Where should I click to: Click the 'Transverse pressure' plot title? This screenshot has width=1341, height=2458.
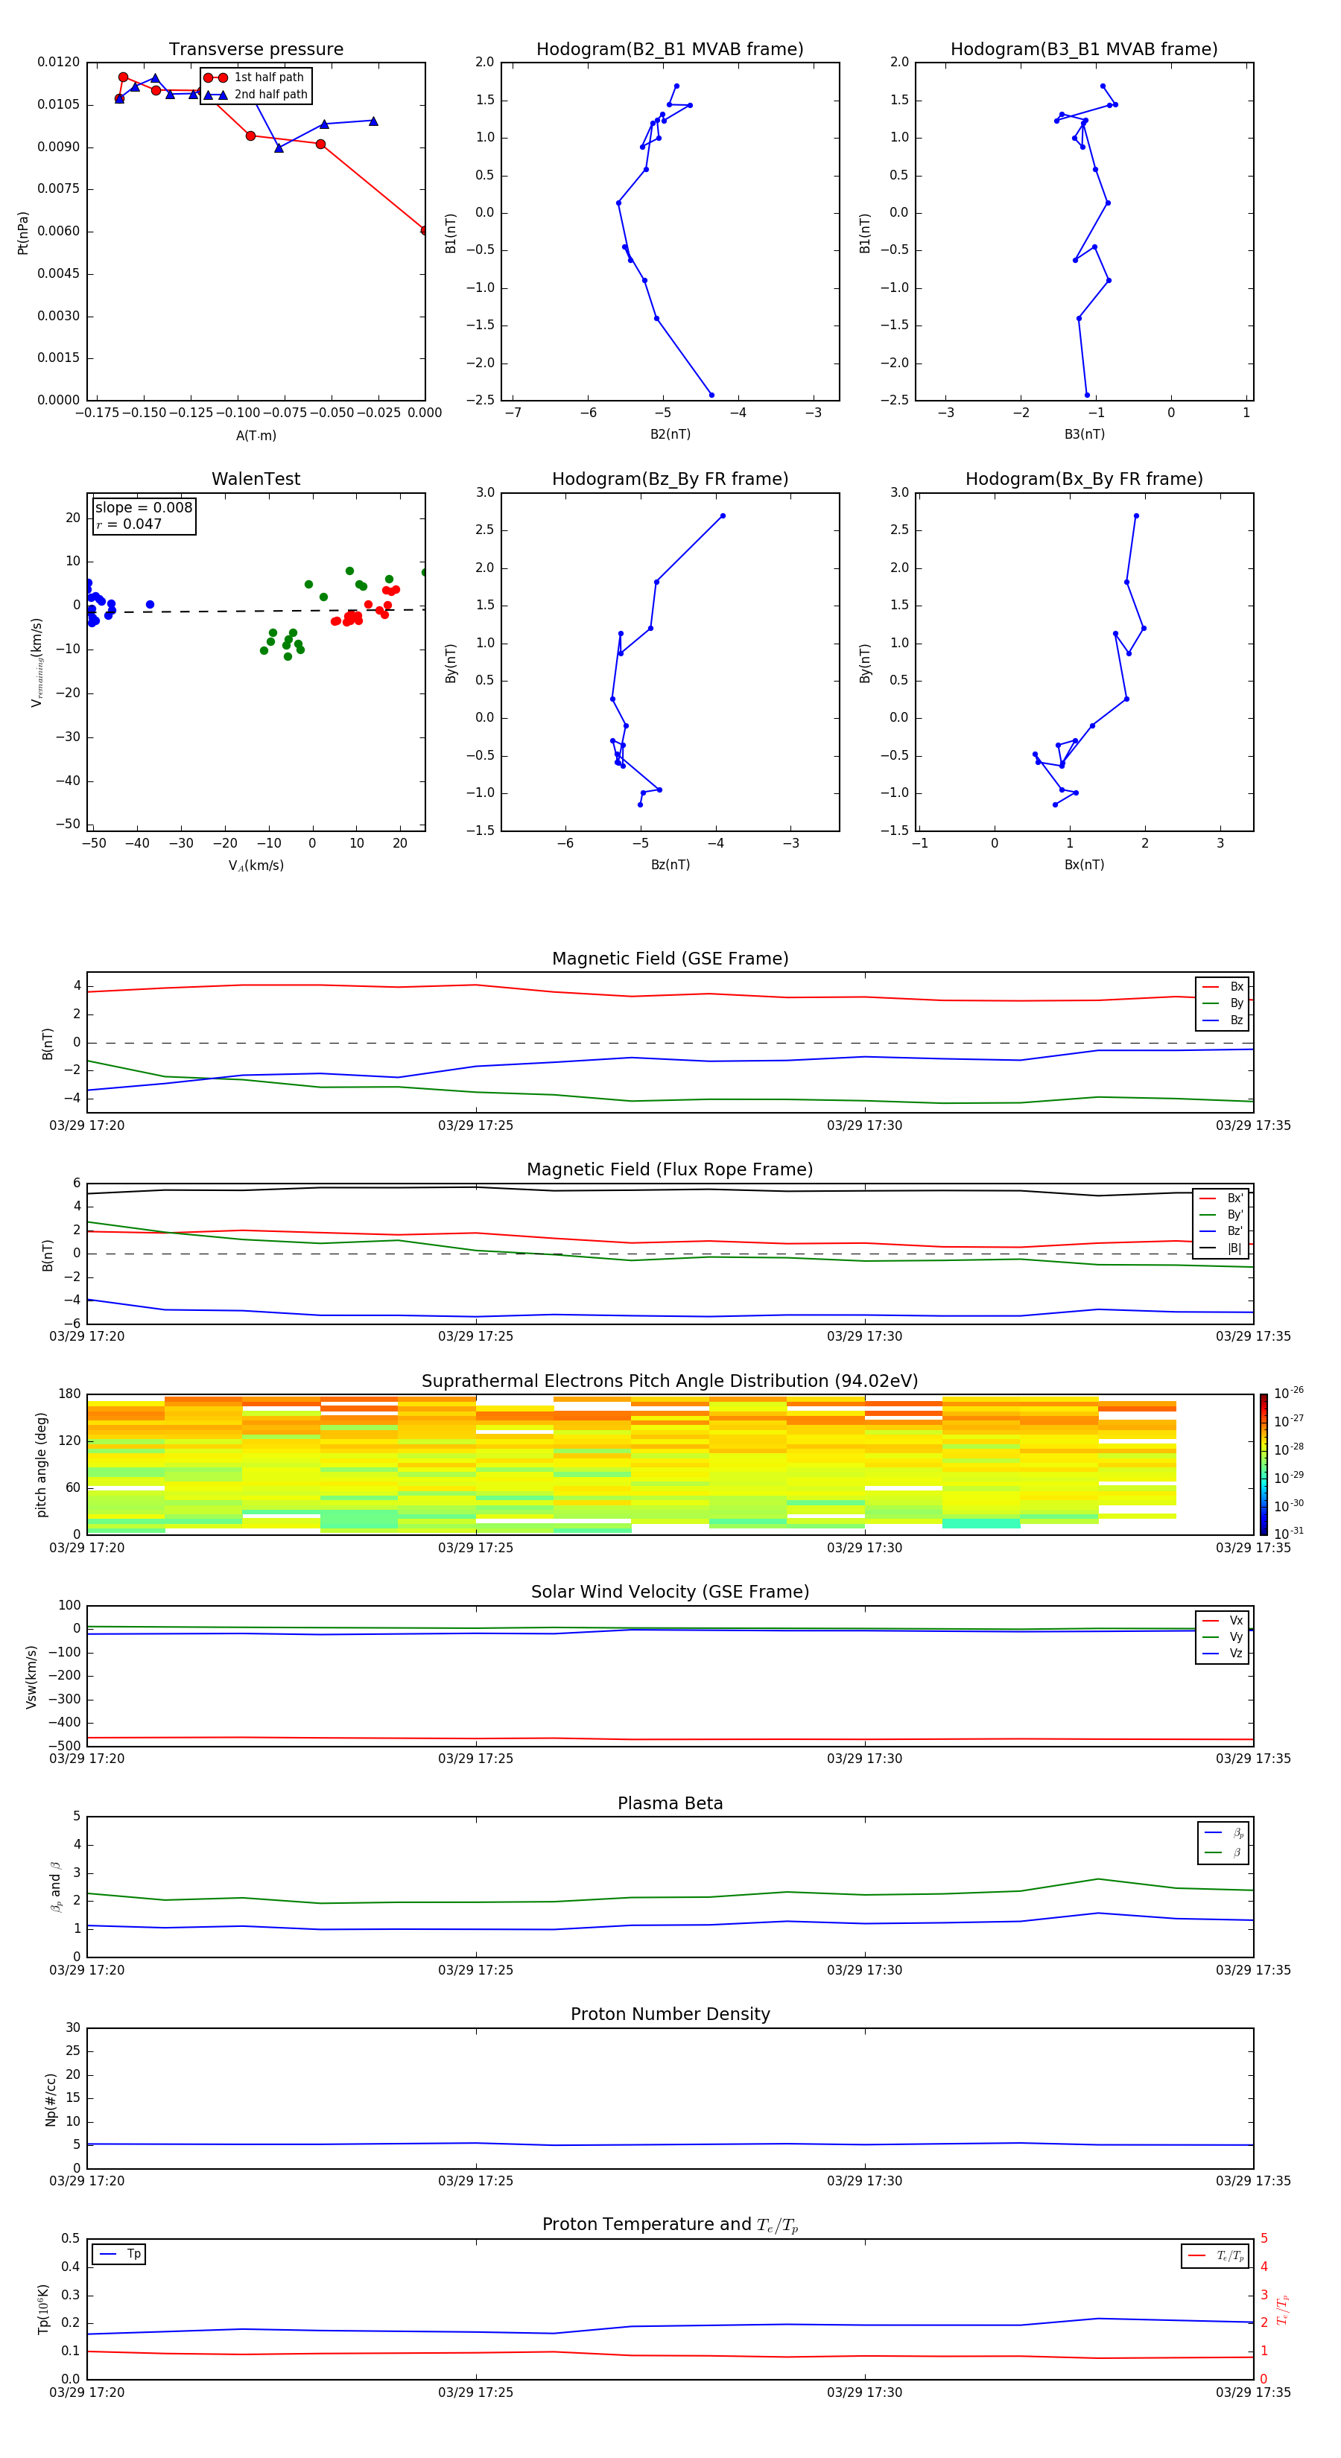[x=256, y=50]
